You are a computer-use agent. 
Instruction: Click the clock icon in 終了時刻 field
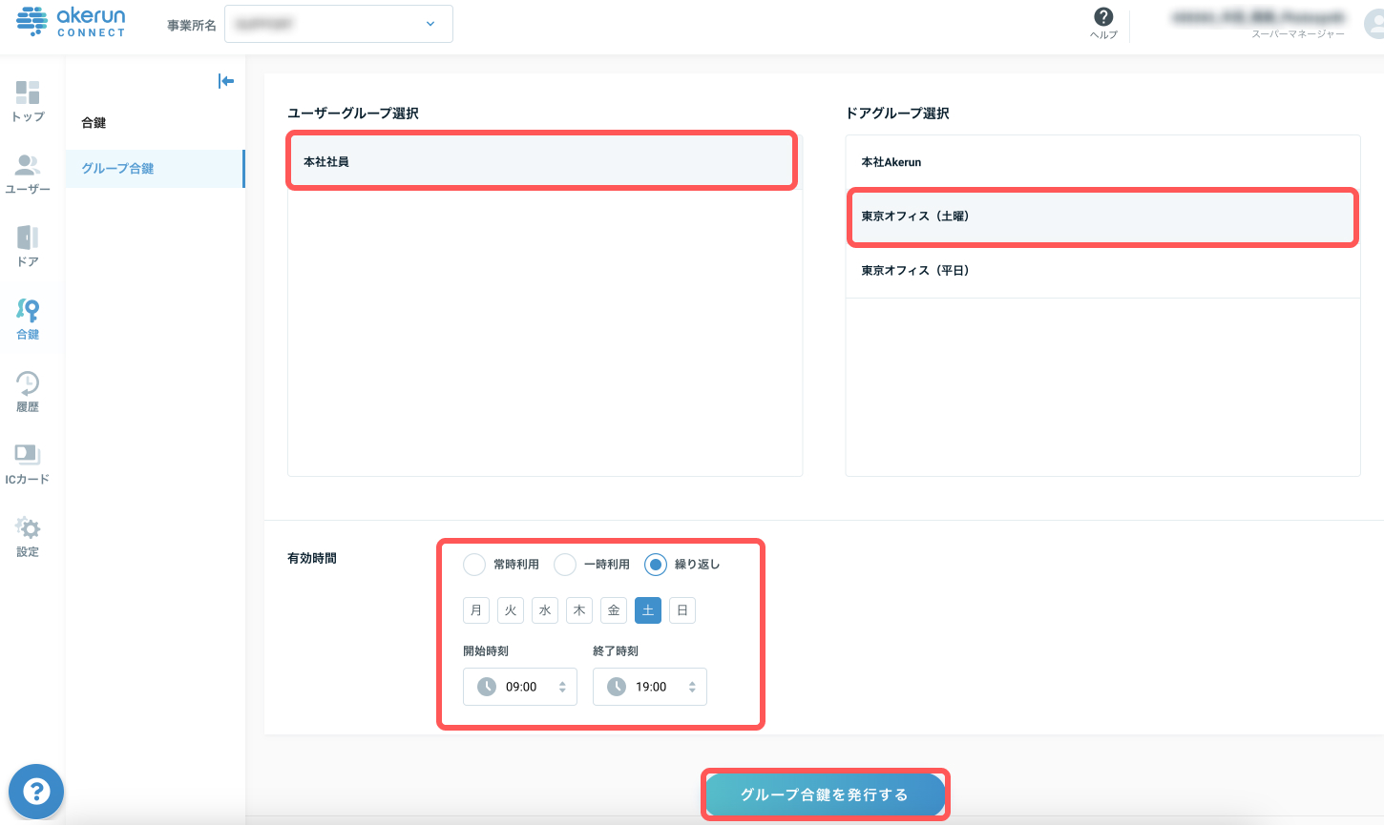click(x=617, y=687)
